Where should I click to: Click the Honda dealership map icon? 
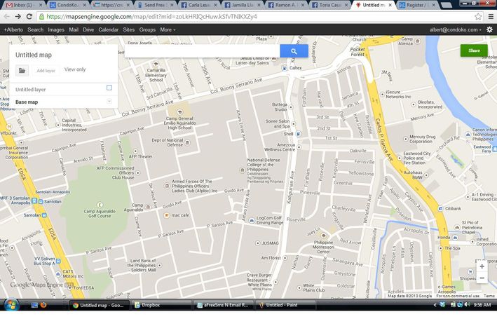pyautogui.click(x=455, y=237)
